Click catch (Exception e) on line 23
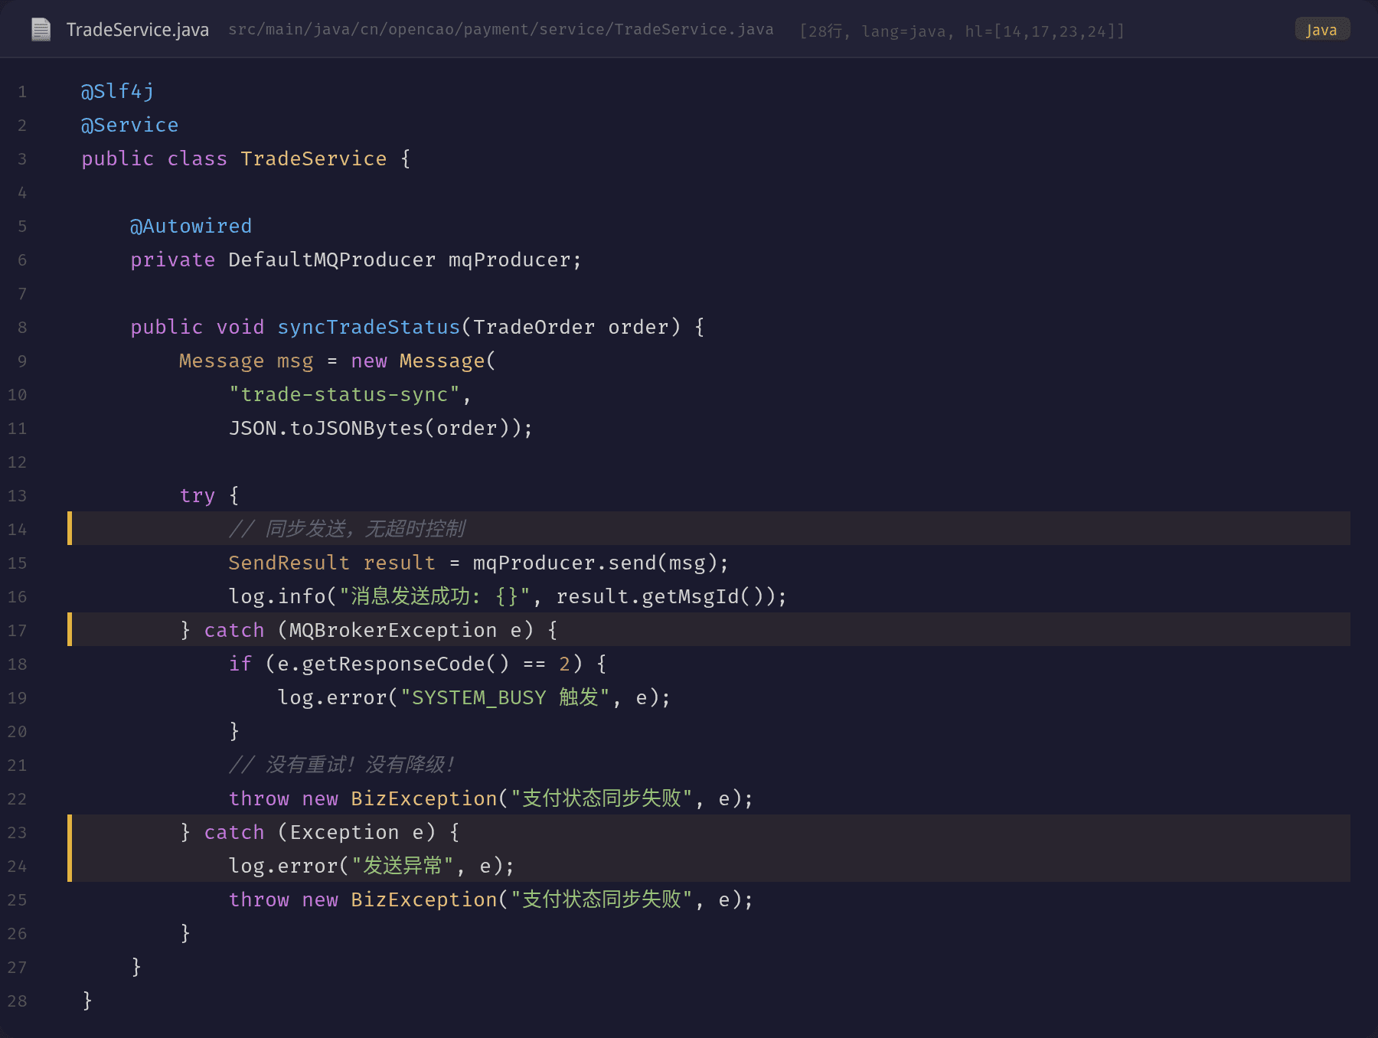This screenshot has height=1038, width=1378. pos(320,833)
